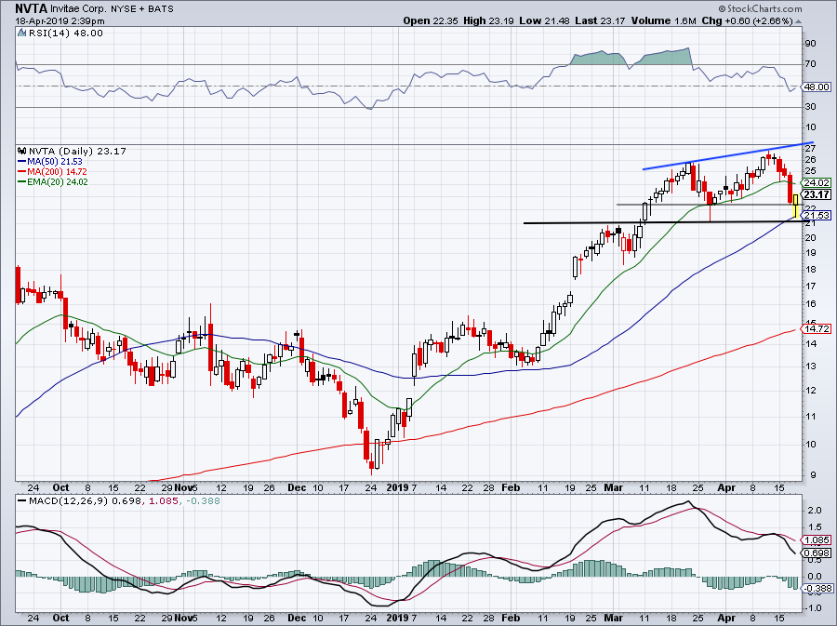Click the NVTA ticker symbol in the header
The height and width of the screenshot is (626, 837).
(31, 9)
